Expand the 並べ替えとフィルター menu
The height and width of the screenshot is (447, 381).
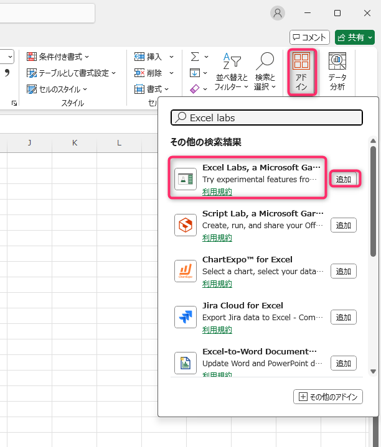click(x=231, y=73)
